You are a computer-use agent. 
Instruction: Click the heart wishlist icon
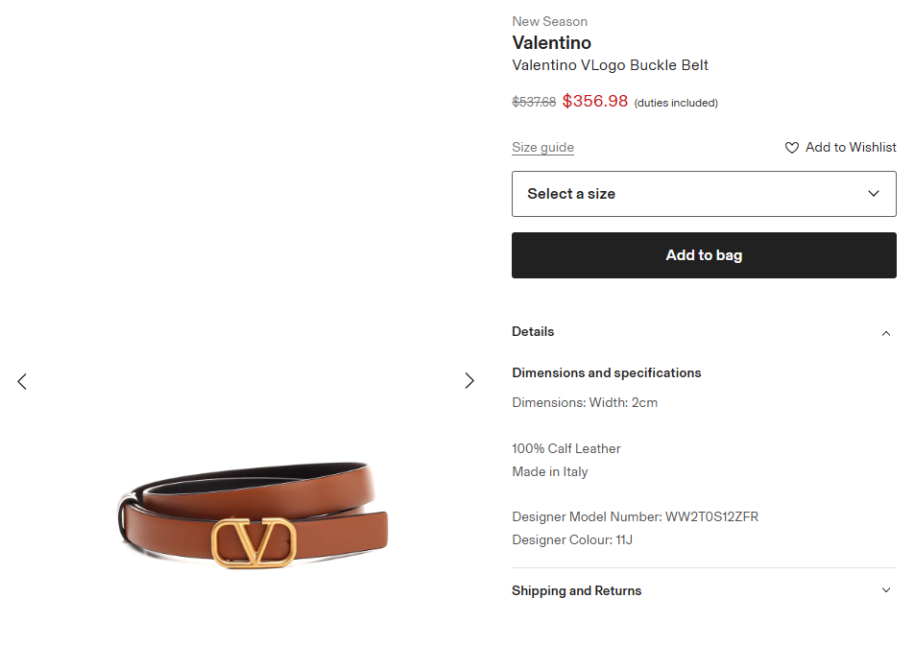click(791, 148)
